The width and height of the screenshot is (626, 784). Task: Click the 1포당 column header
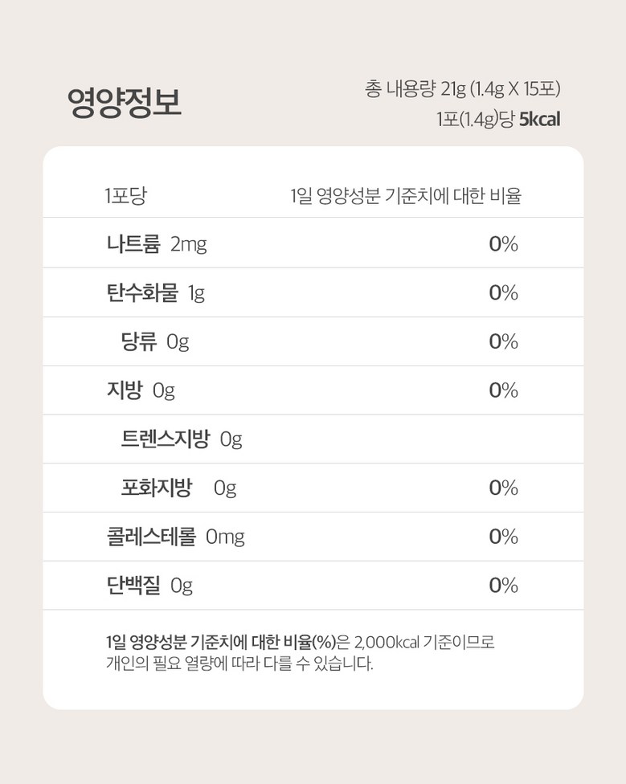(x=125, y=195)
